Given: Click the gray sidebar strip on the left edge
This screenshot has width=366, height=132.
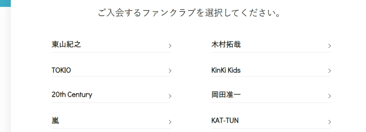Looking at the screenshot, I should tap(5, 69).
